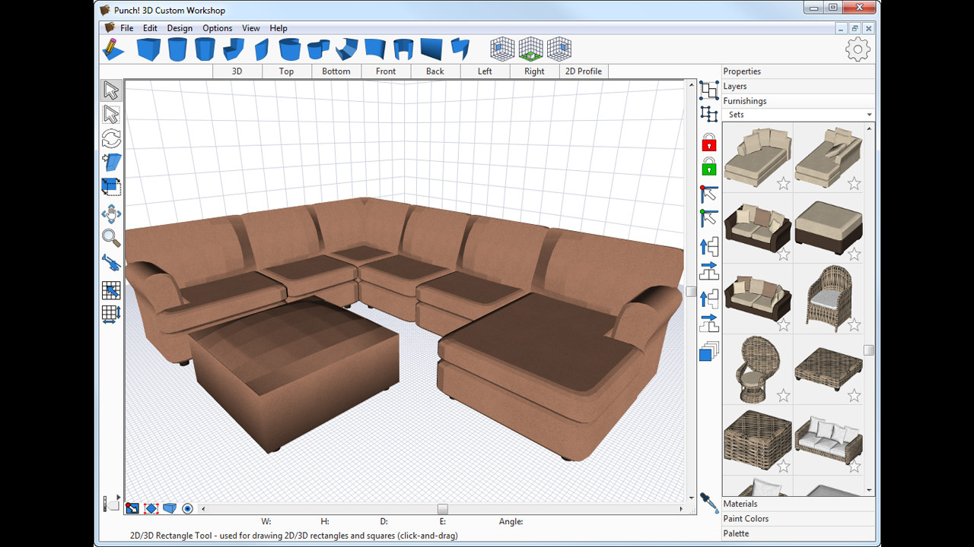The width and height of the screenshot is (974, 547).
Task: Activate the helicopter fly-by view tool
Action: pos(110,262)
